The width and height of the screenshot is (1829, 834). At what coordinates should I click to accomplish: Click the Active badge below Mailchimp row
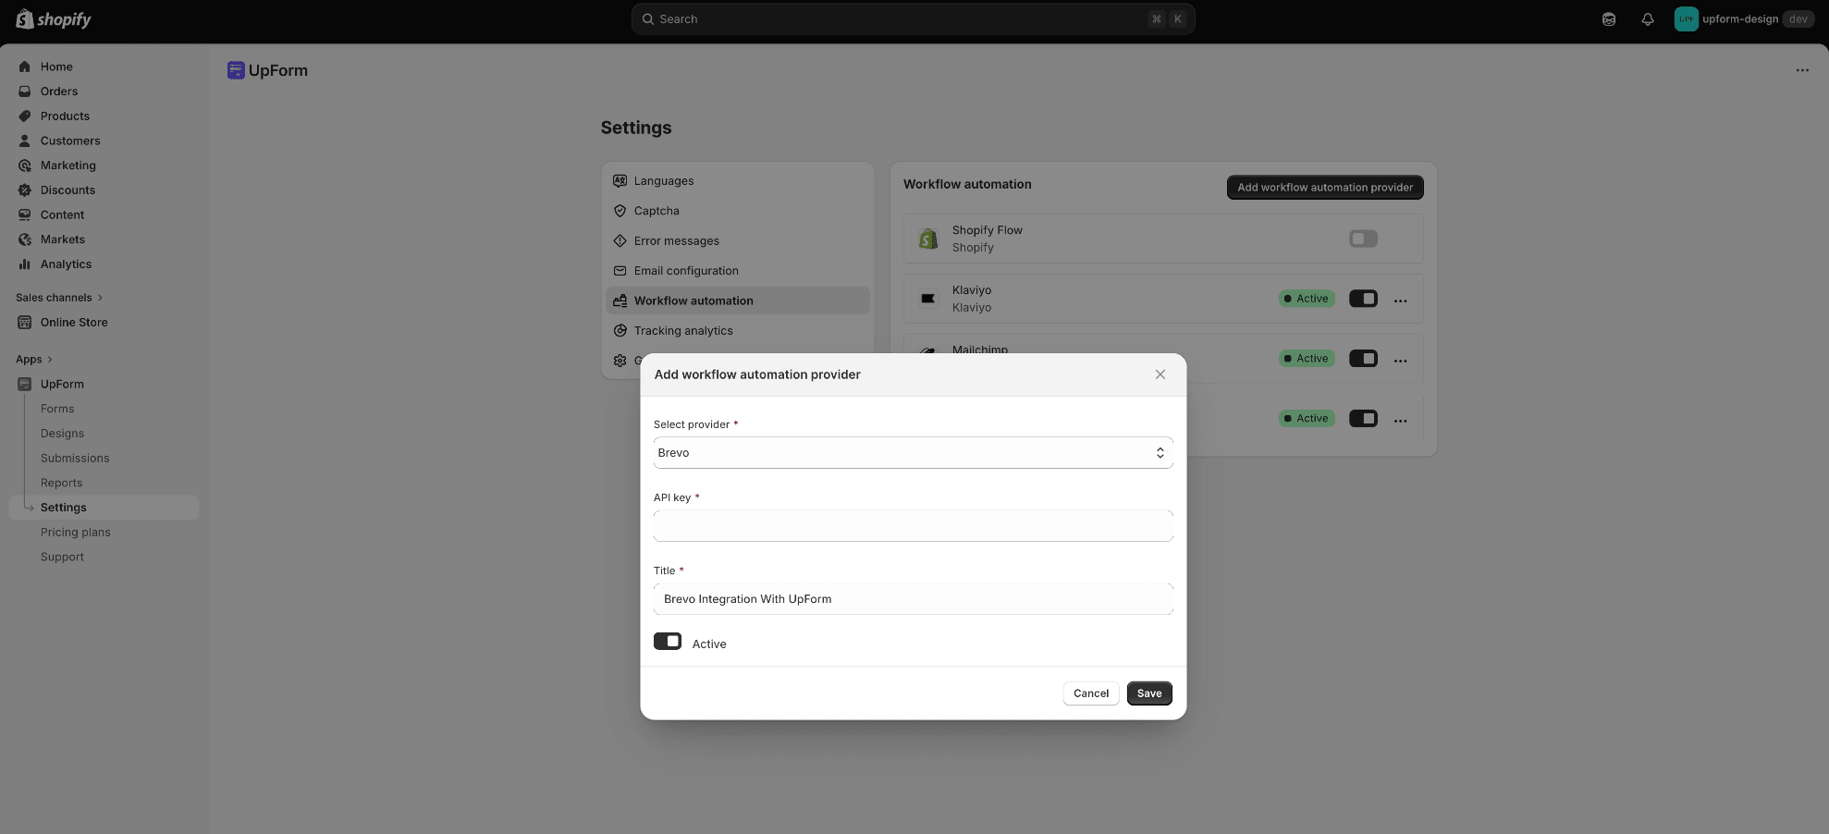[1307, 419]
